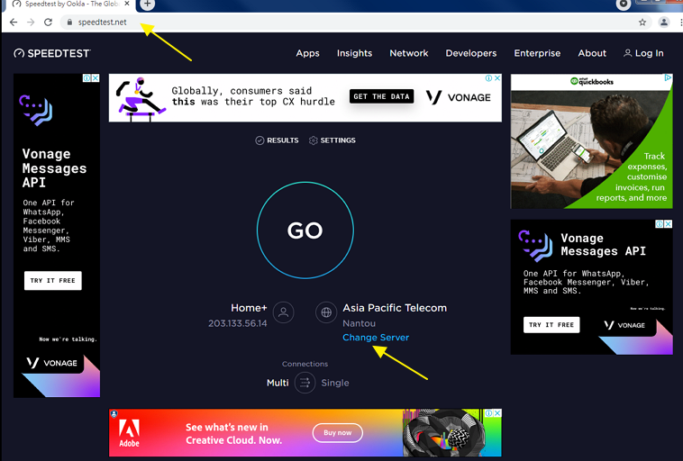Open a new browser tab
The height and width of the screenshot is (461, 683).
147,4
